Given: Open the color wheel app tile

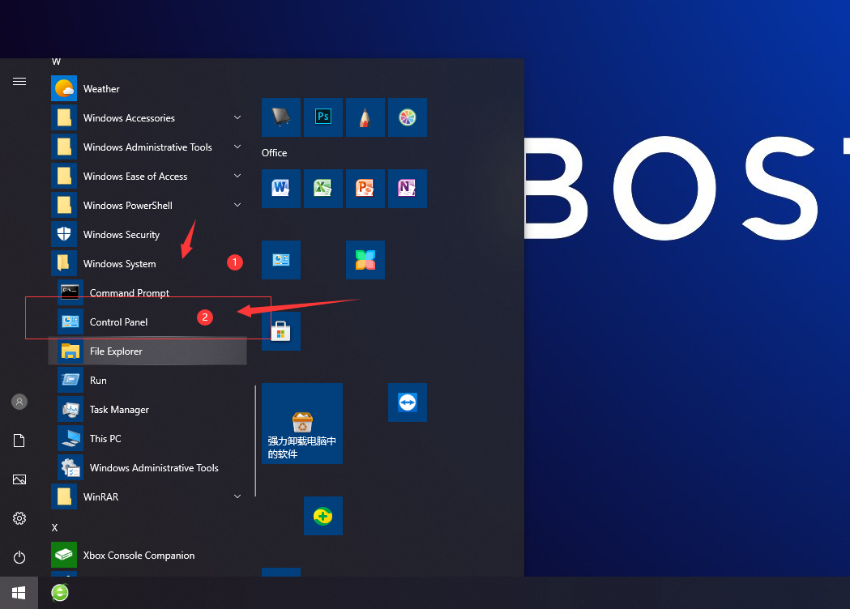Looking at the screenshot, I should point(408,117).
